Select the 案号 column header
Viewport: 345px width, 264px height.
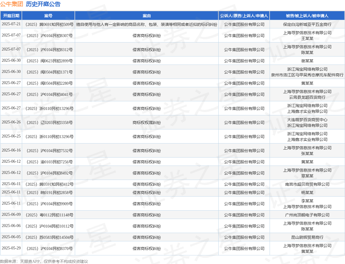(x=48, y=16)
